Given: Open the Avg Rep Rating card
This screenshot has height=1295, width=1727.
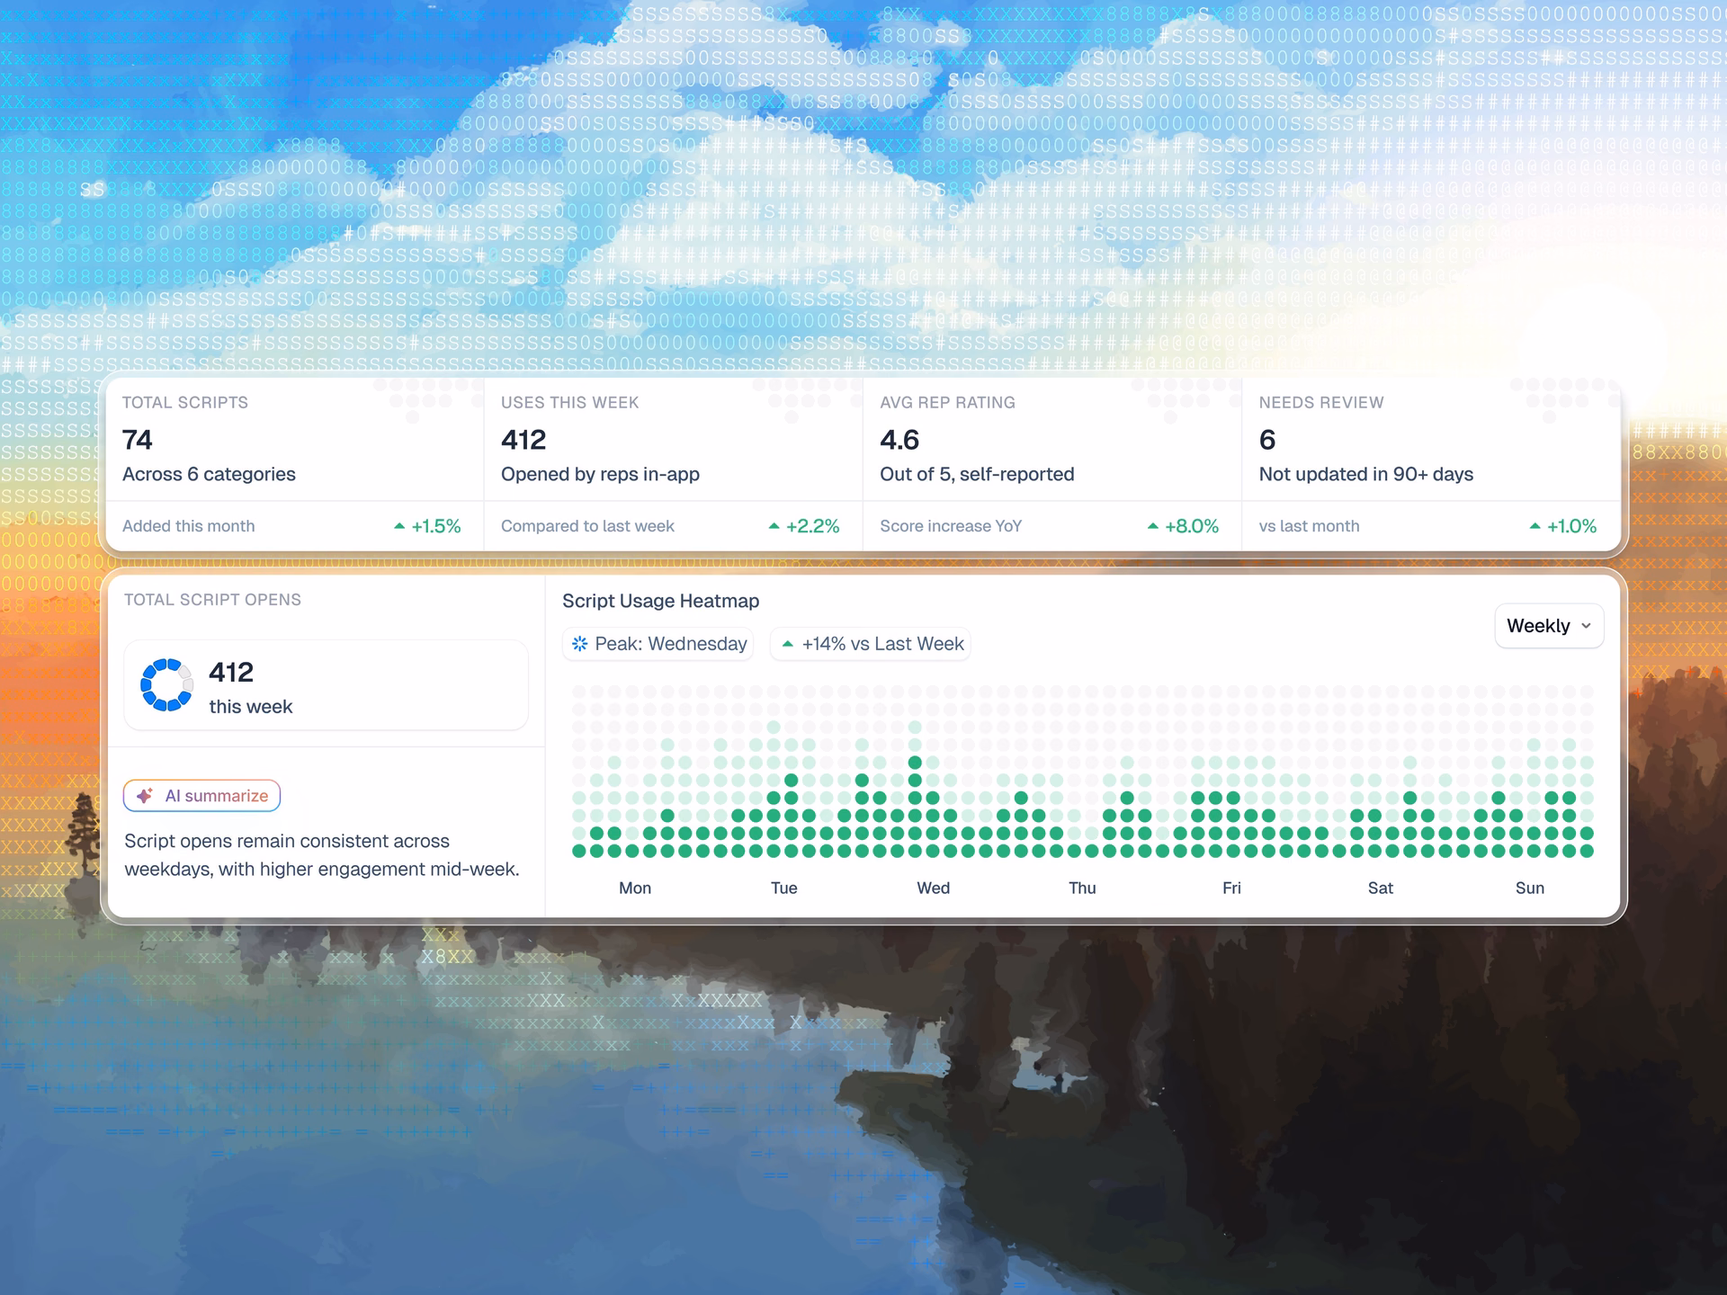Looking at the screenshot, I should click(x=1052, y=464).
